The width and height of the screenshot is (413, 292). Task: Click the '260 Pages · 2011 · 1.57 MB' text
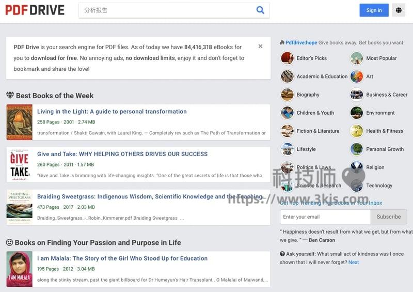click(66, 164)
